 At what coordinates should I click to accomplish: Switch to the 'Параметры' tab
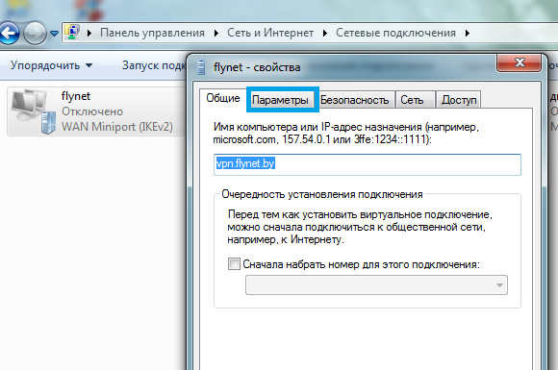coord(280,100)
